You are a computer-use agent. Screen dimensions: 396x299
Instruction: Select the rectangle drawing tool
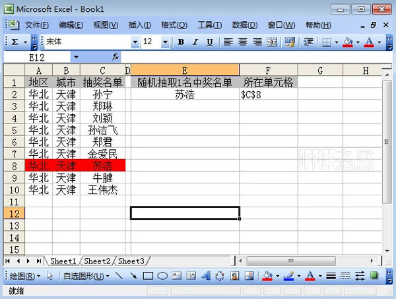[x=148, y=276]
